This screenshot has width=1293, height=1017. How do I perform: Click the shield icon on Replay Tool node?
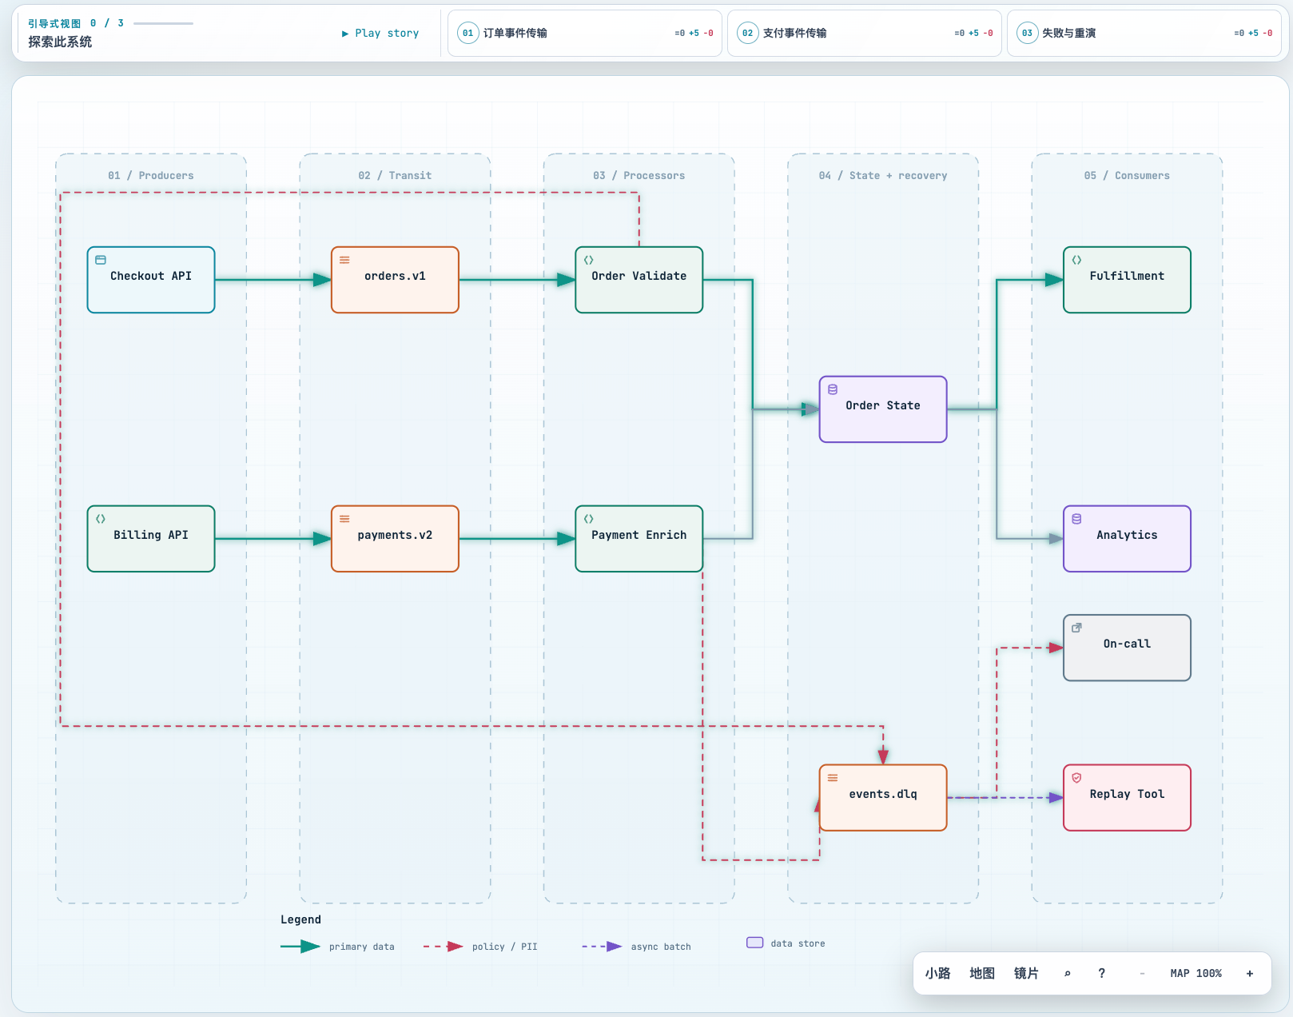[1076, 778]
